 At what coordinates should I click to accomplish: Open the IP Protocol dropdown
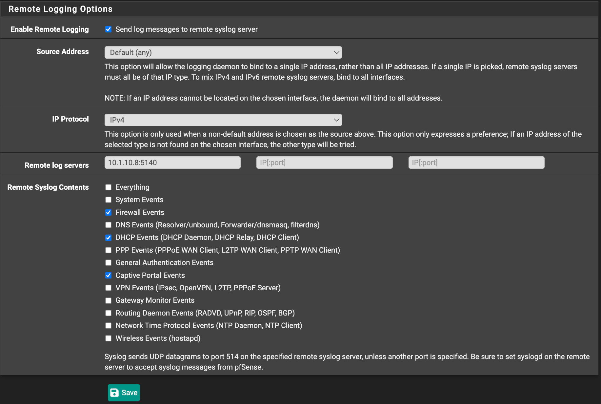(x=223, y=120)
